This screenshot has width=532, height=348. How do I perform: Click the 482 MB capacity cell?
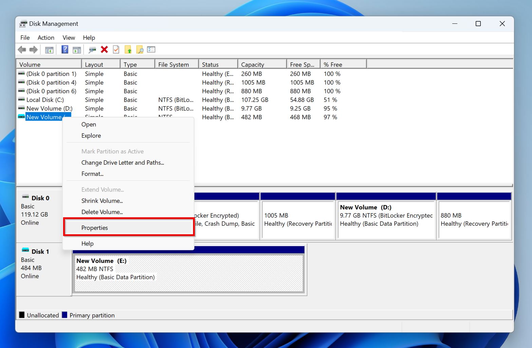coord(251,117)
